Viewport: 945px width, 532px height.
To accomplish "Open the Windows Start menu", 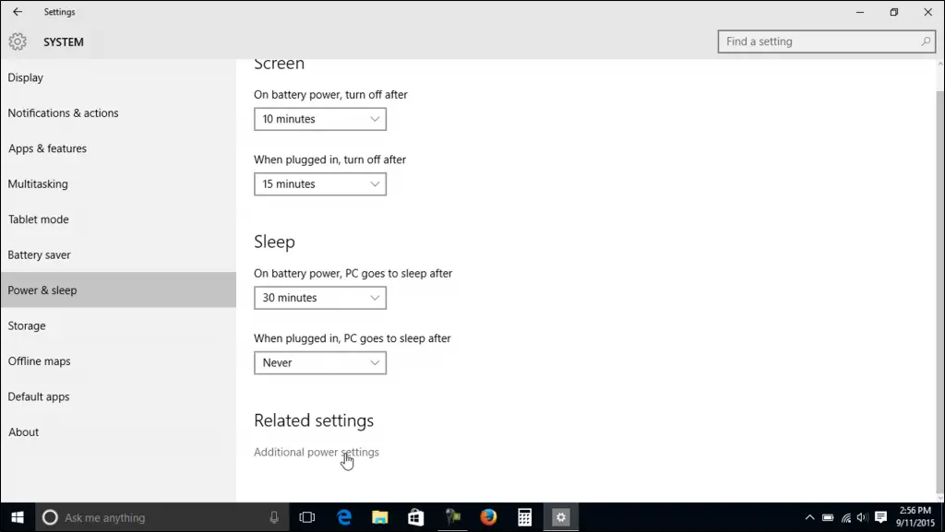I will coord(18,517).
